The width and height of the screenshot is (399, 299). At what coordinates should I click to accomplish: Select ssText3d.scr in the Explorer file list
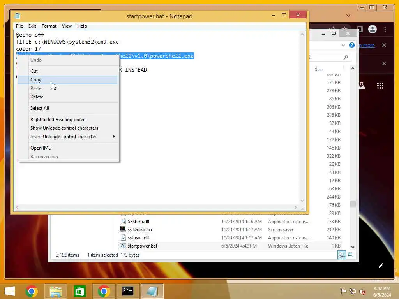point(140,230)
